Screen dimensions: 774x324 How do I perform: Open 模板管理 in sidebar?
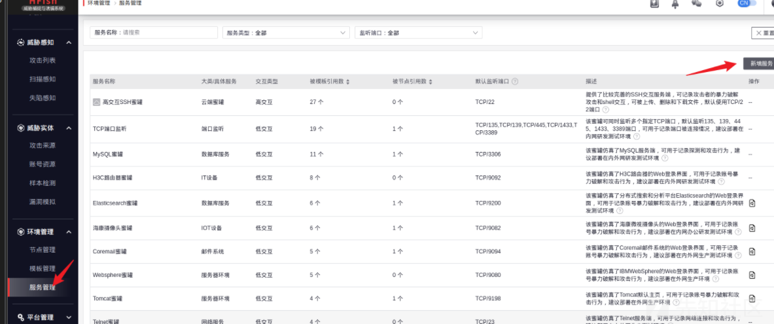(x=43, y=268)
